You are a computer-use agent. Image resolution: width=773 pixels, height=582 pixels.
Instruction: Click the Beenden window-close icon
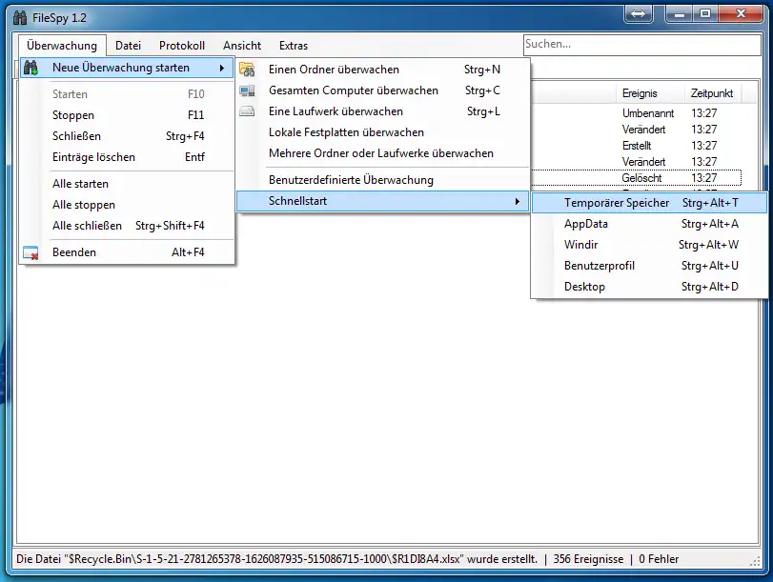(31, 252)
